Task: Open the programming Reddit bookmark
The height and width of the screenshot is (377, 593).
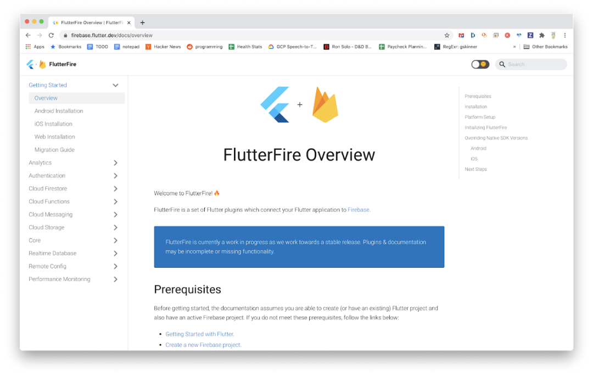Action: (205, 47)
